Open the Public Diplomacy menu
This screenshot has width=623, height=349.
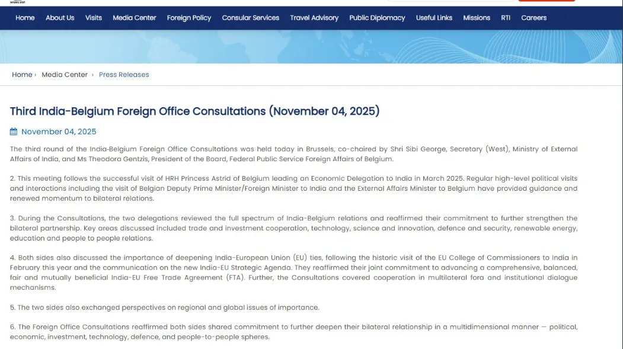click(x=377, y=18)
